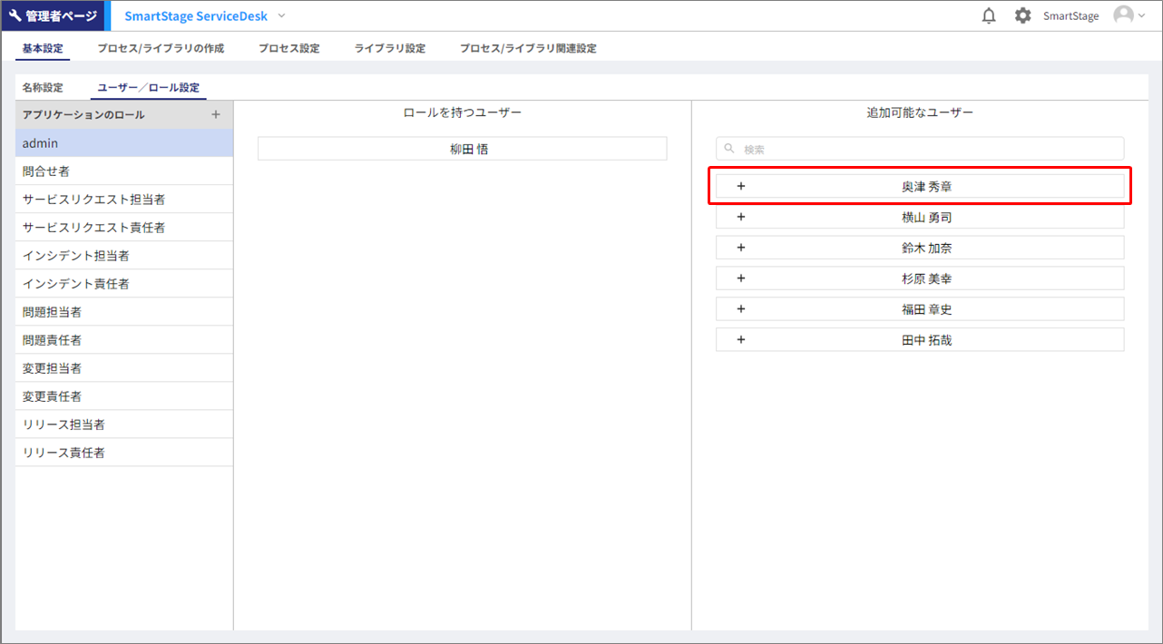Select the インシデント担当者 role
Image resolution: width=1163 pixels, height=644 pixels.
coord(75,256)
